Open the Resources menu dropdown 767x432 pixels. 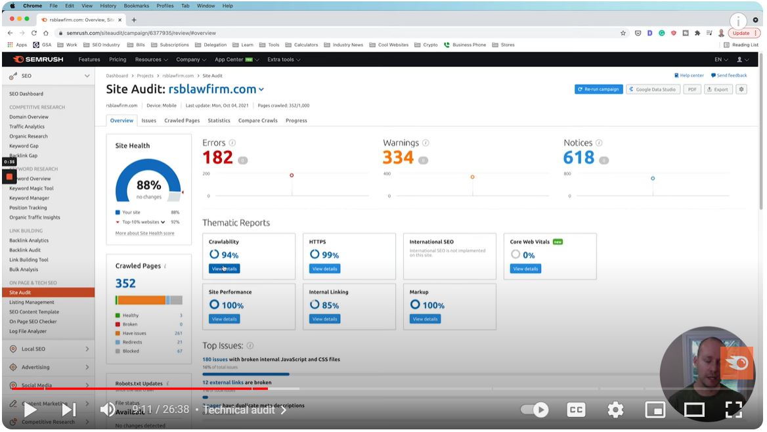pos(152,60)
